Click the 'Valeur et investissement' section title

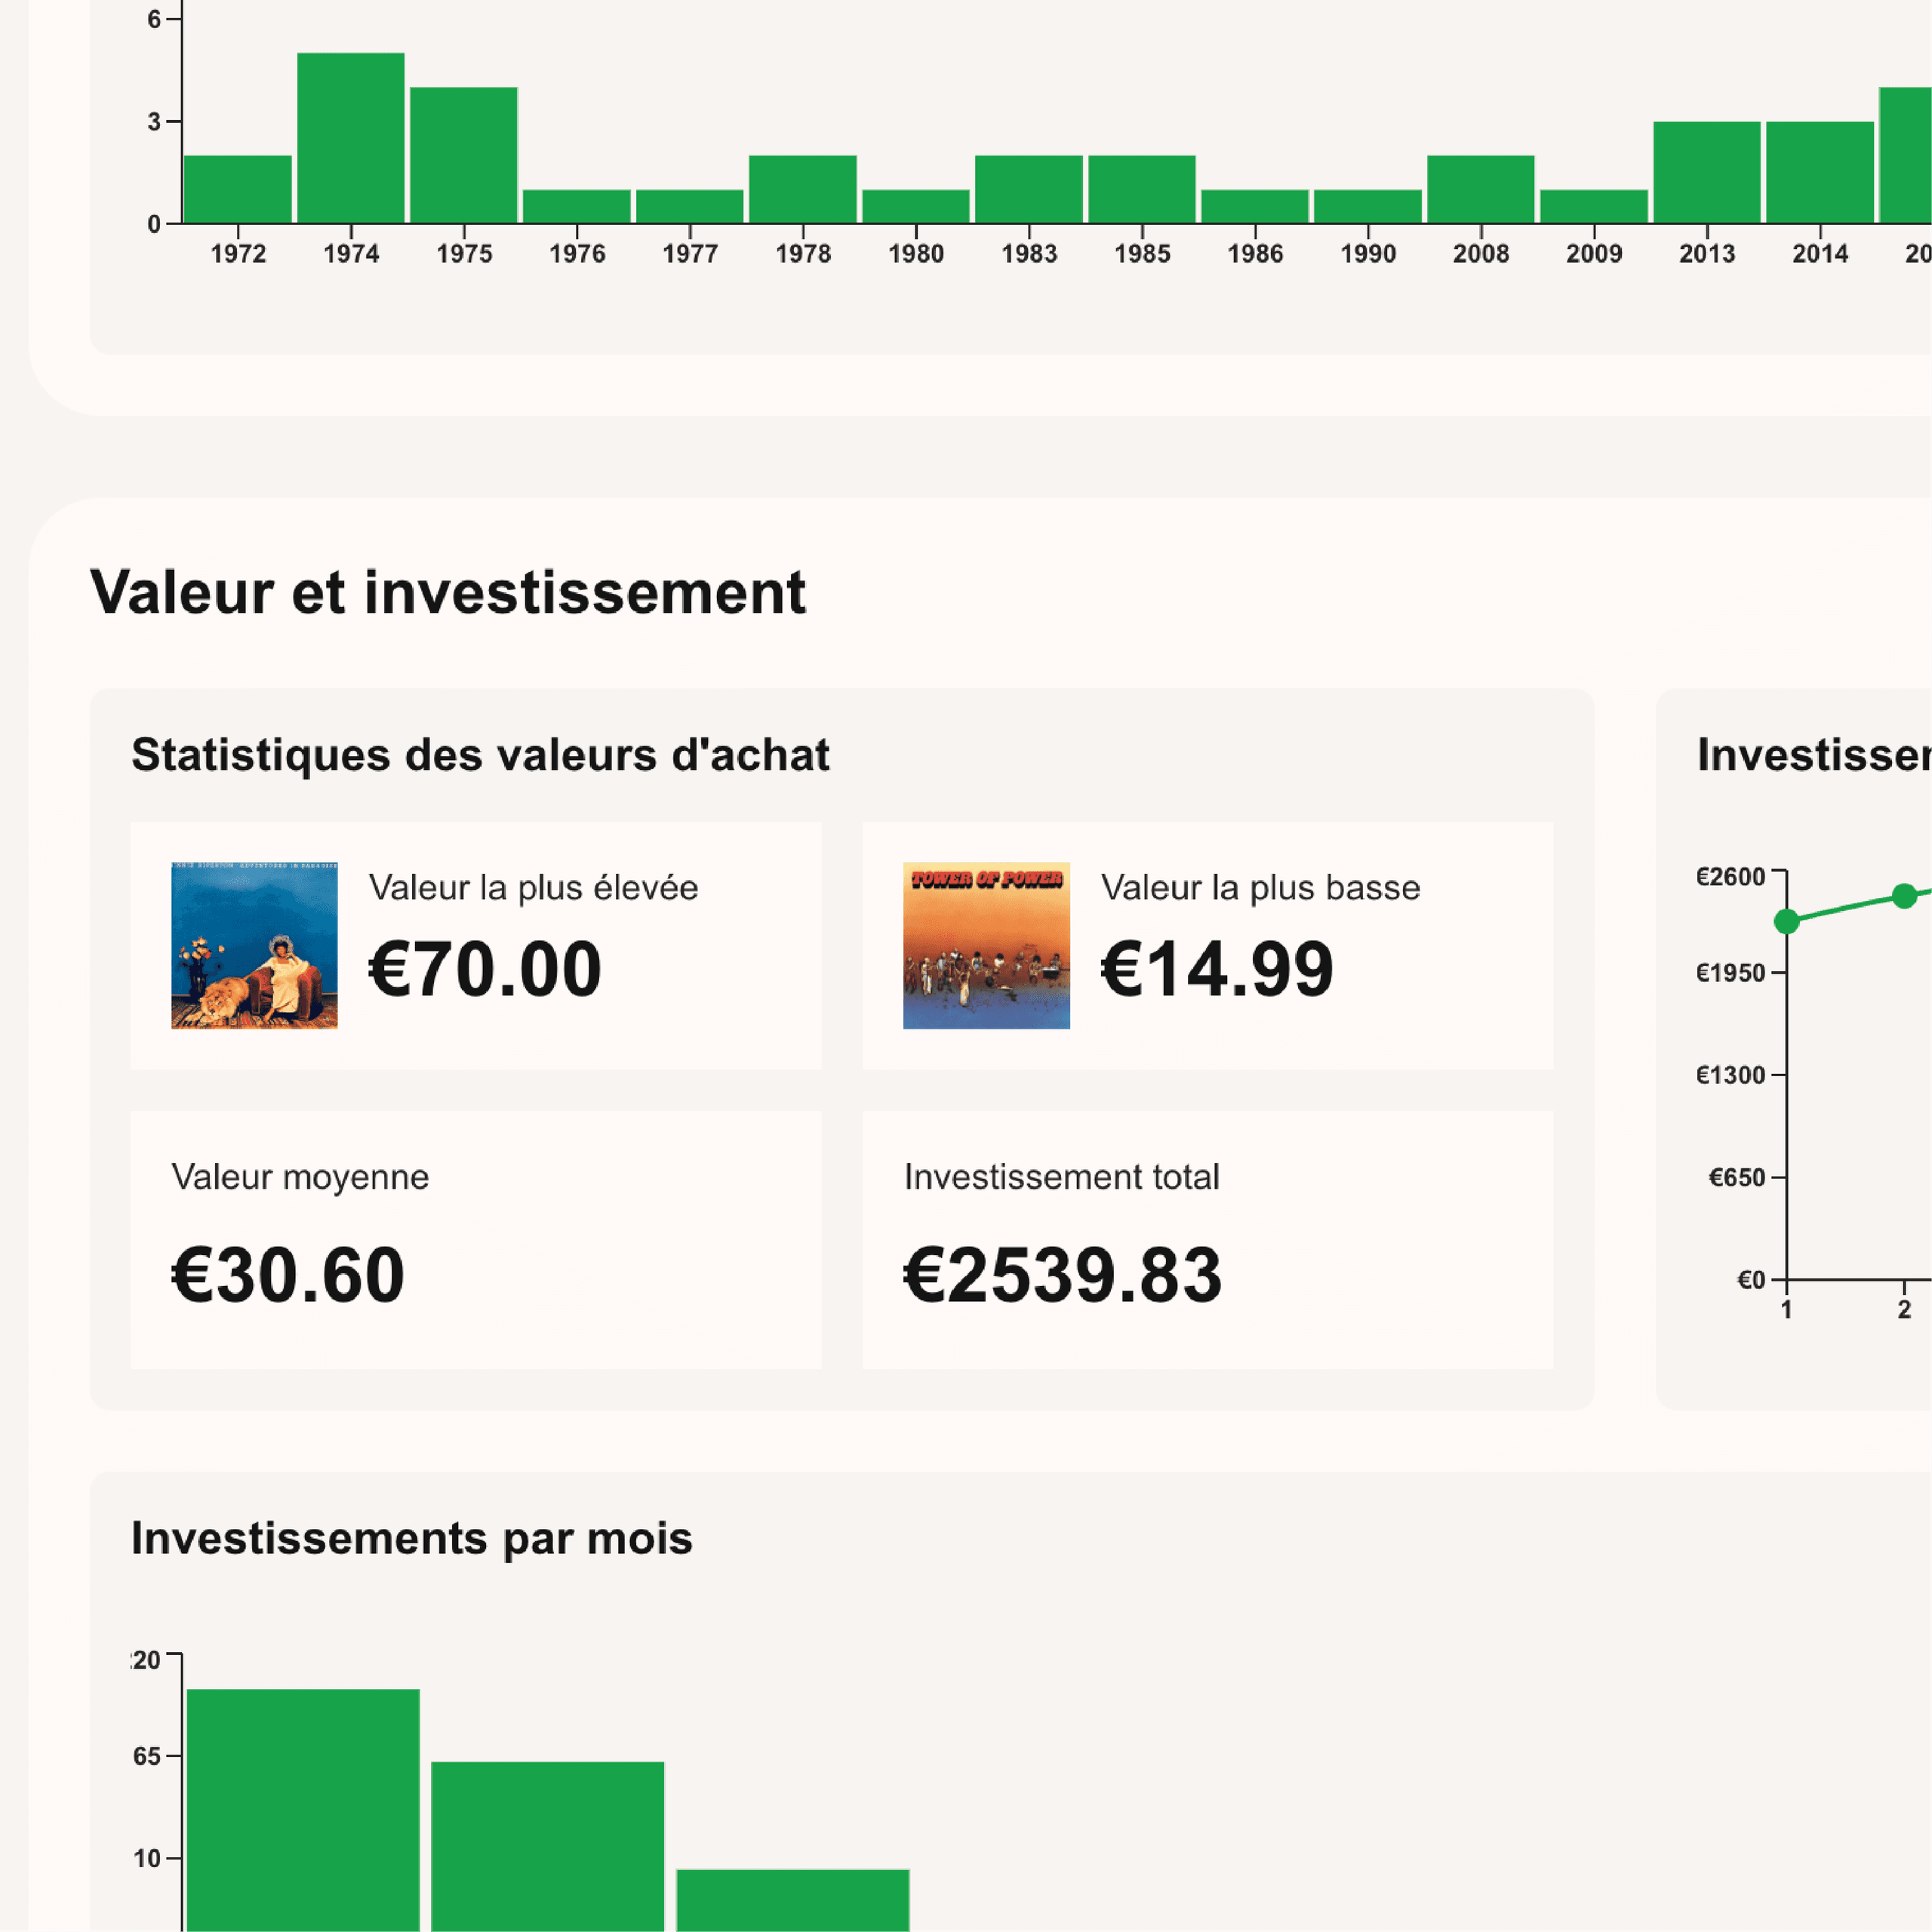point(447,591)
